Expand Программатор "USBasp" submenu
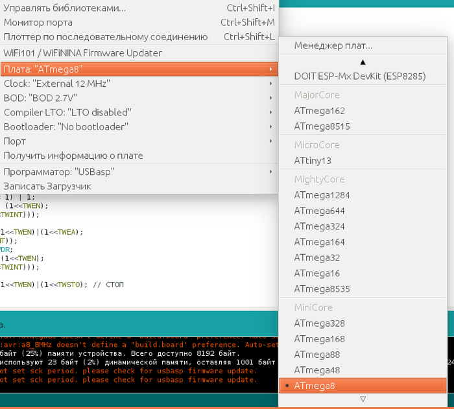 coord(59,172)
